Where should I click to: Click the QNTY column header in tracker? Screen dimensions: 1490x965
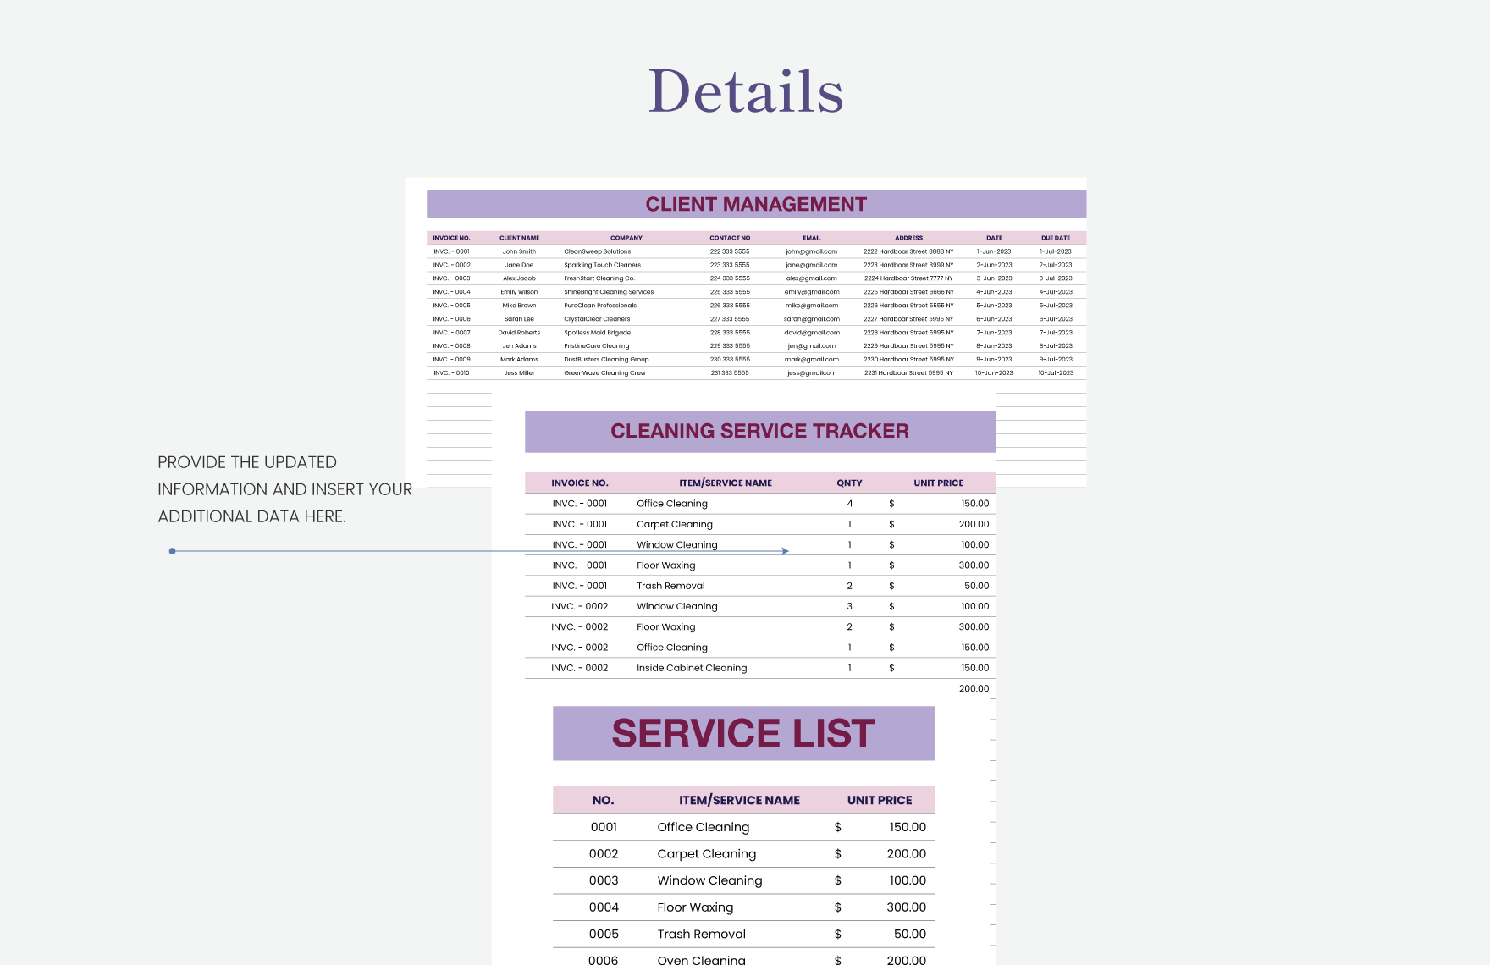pyautogui.click(x=850, y=482)
